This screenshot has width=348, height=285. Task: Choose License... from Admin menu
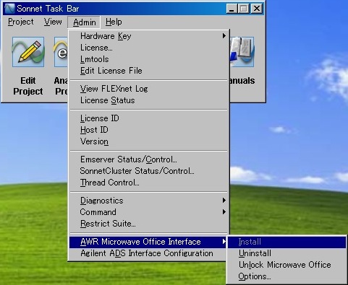148,48
